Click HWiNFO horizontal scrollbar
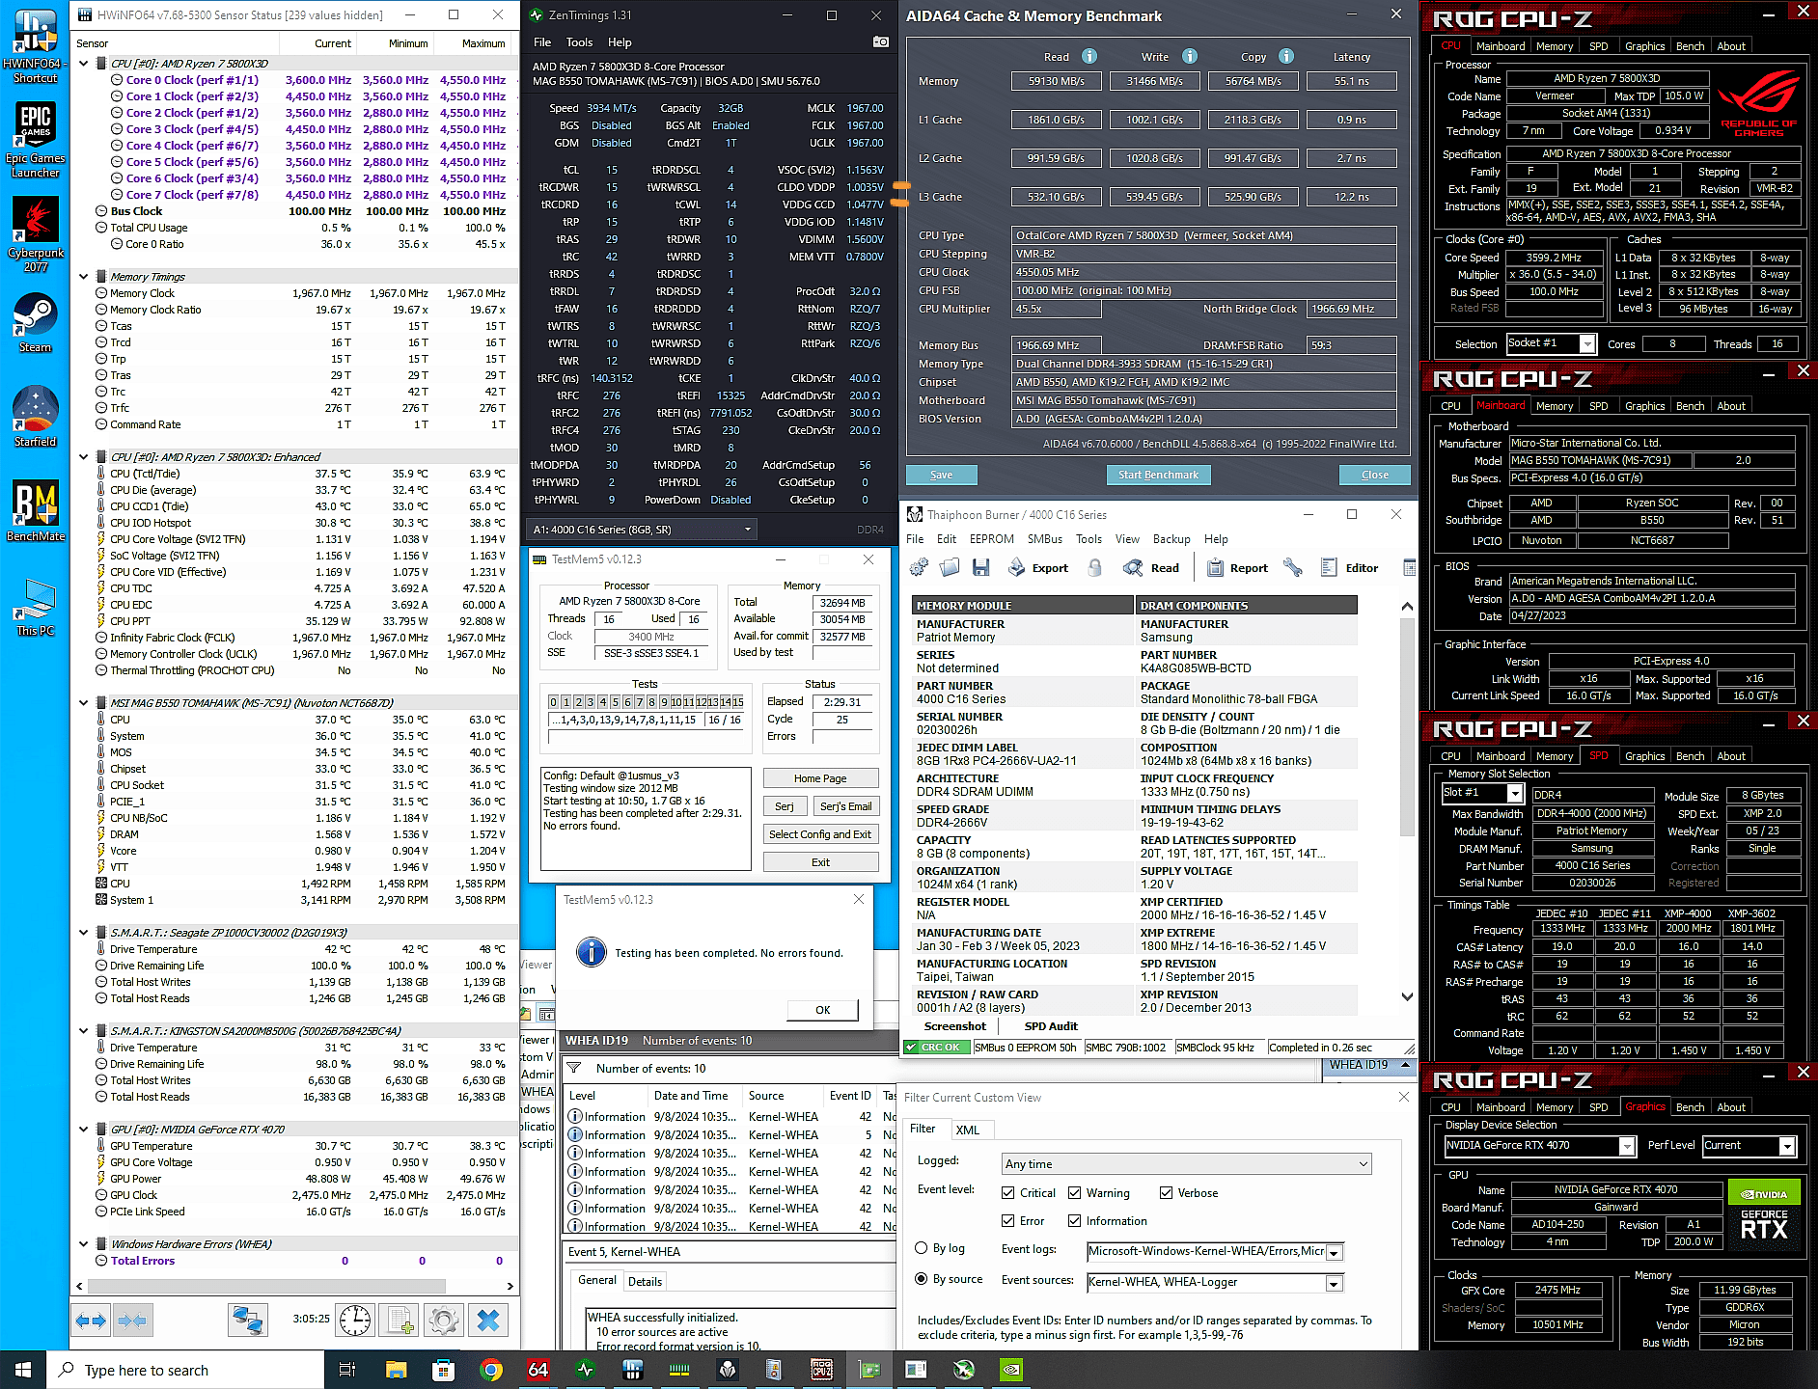1818x1389 pixels. tap(266, 1286)
